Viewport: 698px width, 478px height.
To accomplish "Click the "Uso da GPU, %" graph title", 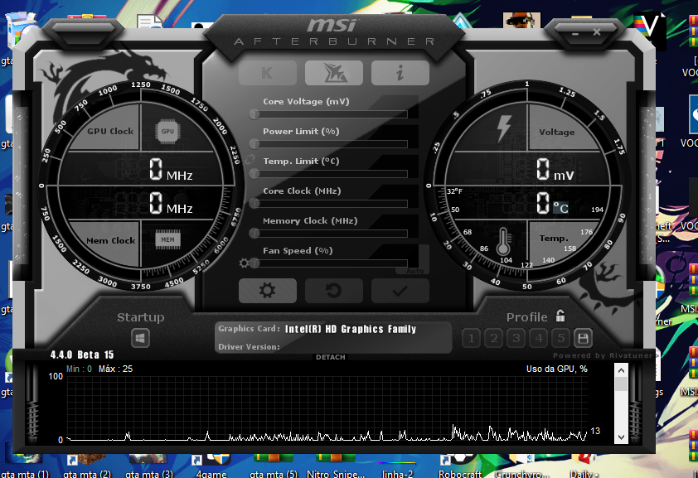I will point(556,369).
